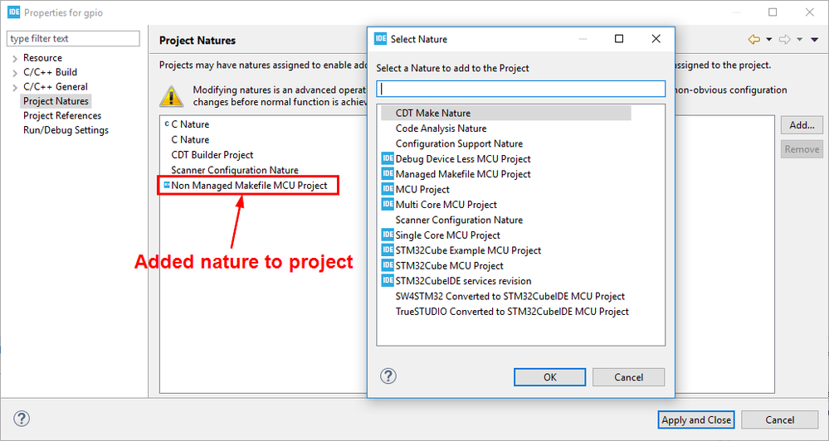
Task: Select C/C++ General in the properties tree
Action: (x=56, y=86)
